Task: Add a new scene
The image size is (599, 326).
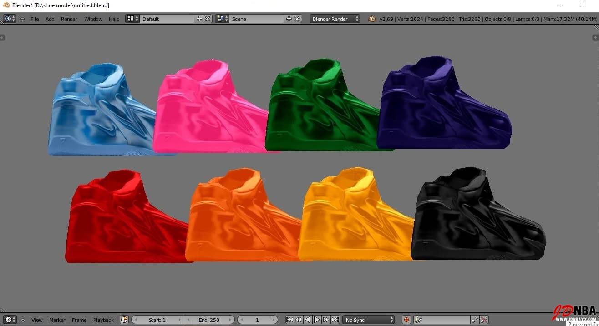Action: 289,19
